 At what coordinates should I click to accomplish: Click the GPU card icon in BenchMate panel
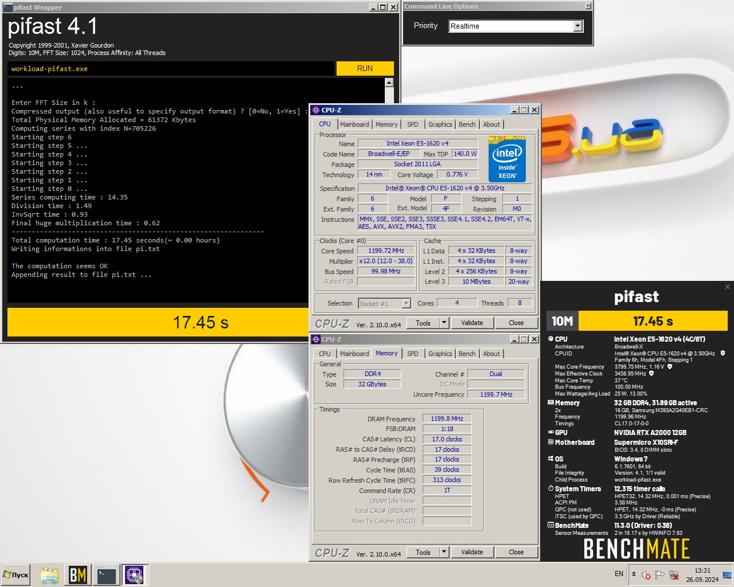pos(550,433)
